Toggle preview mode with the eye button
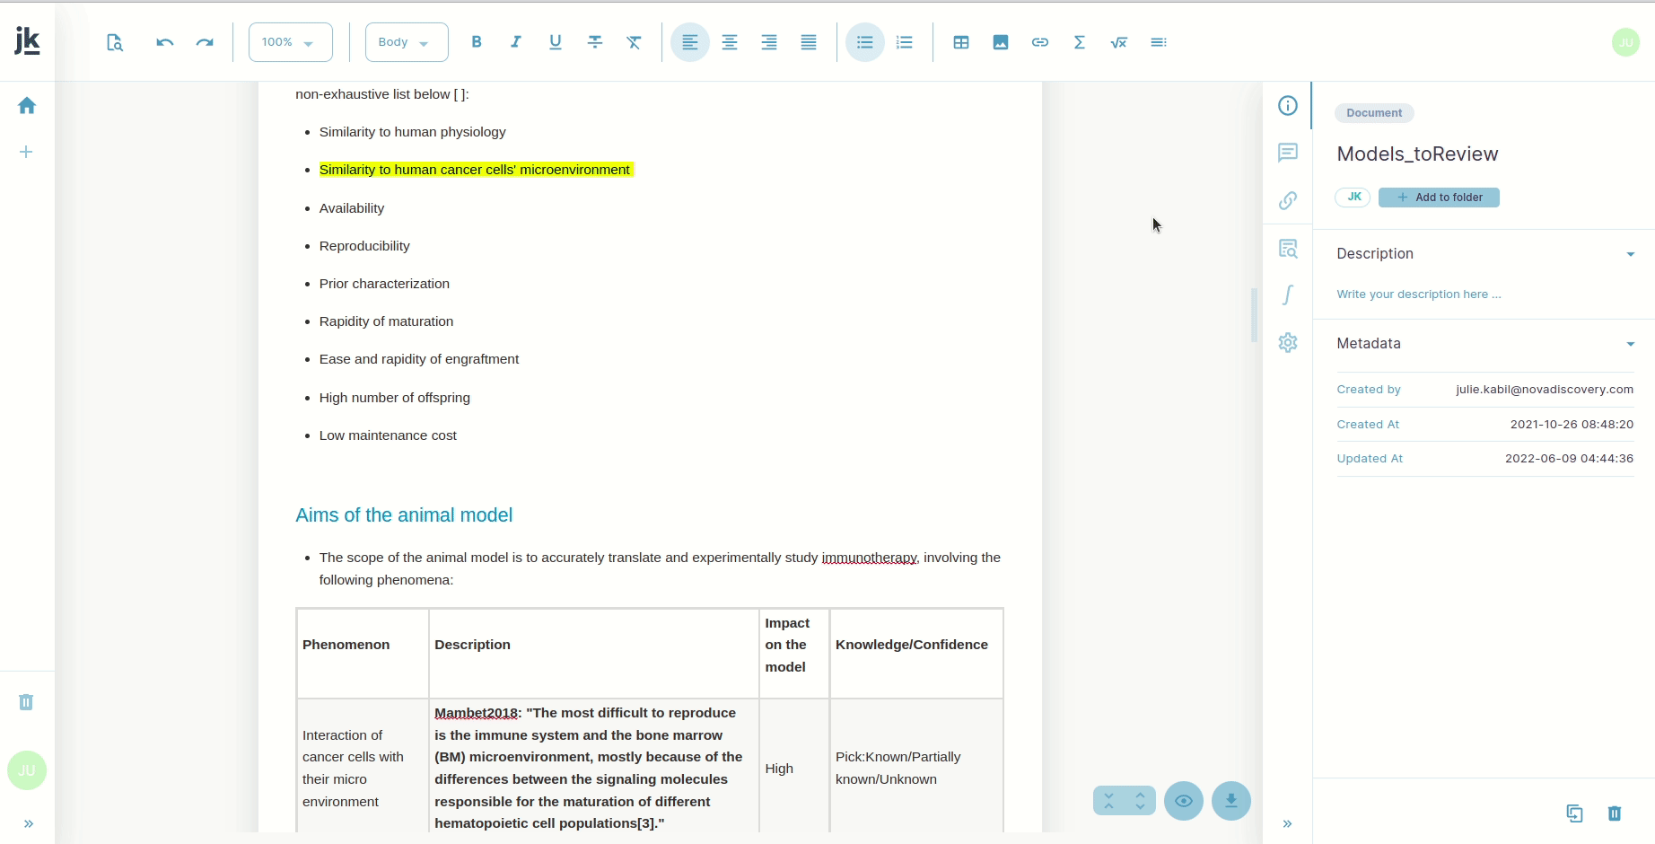Image resolution: width=1655 pixels, height=844 pixels. coord(1184,801)
